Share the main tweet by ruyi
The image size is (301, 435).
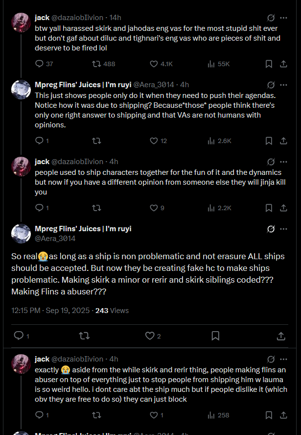tap(281, 336)
